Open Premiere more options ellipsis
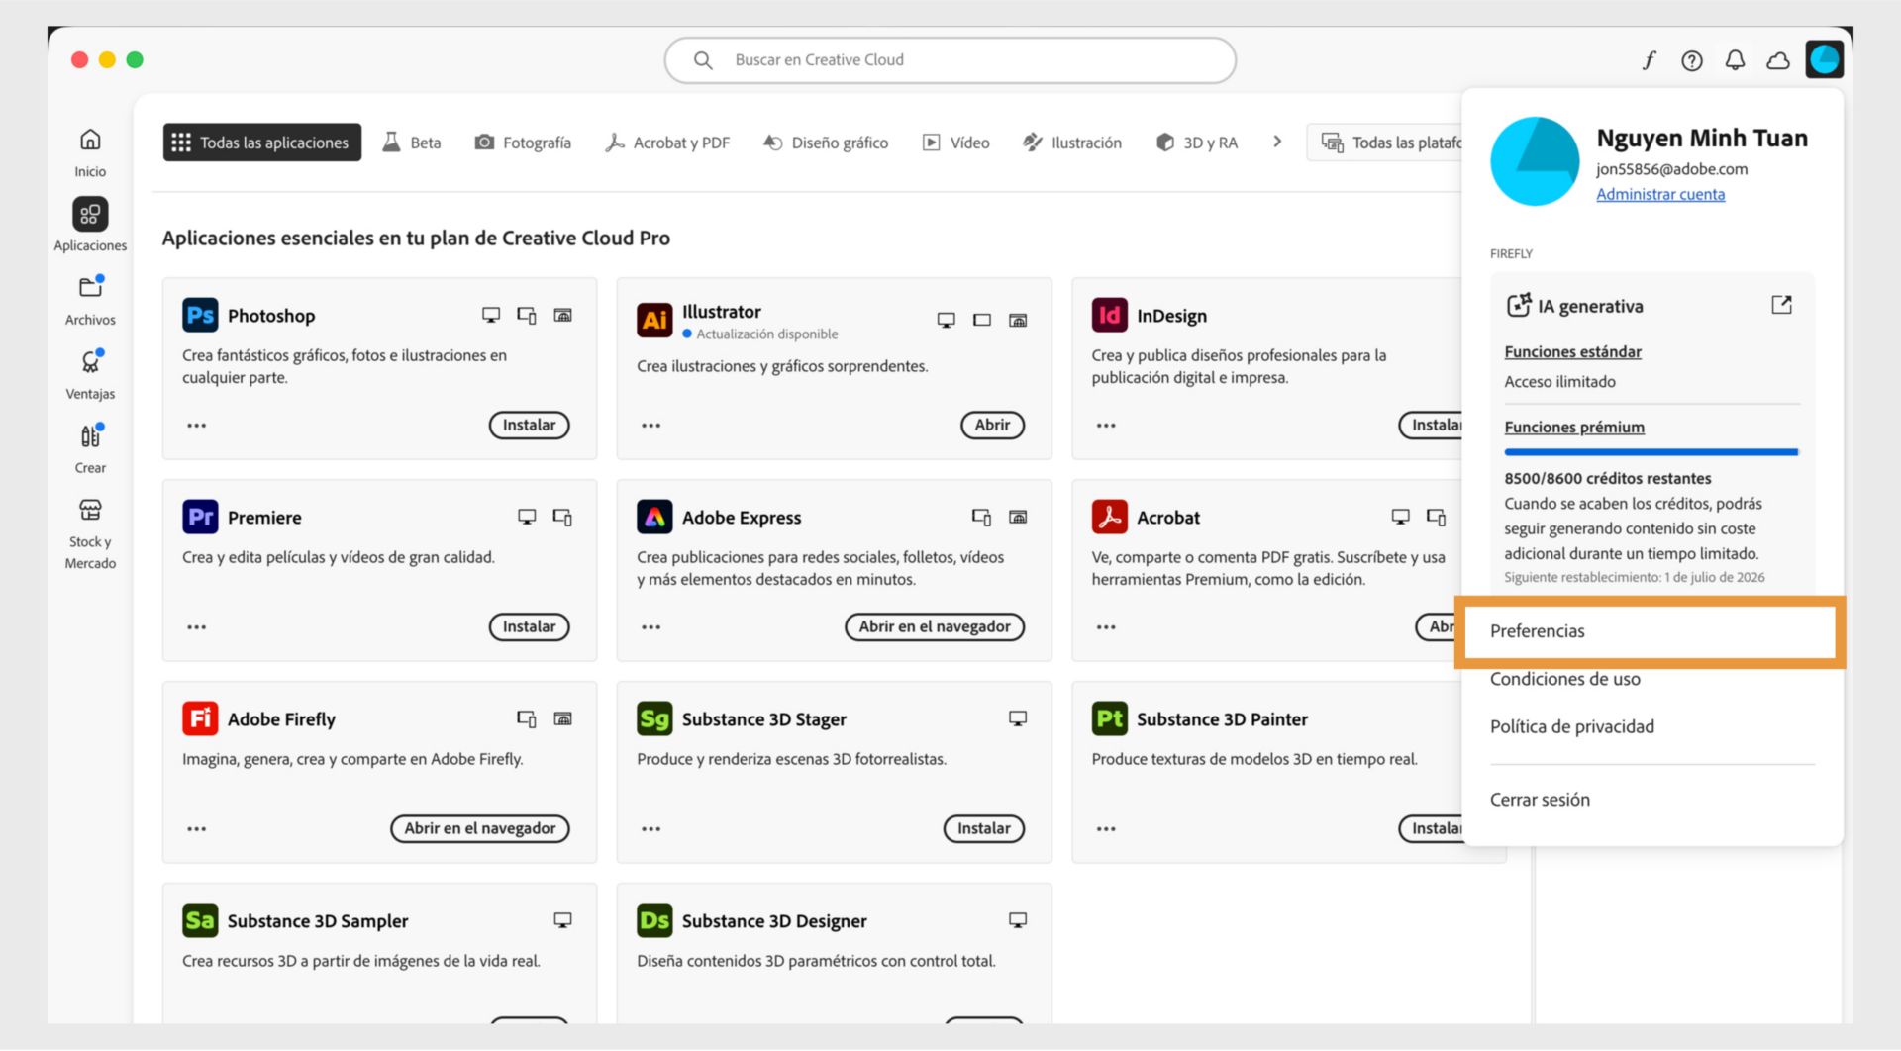Image resolution: width=1901 pixels, height=1051 pixels. click(197, 627)
